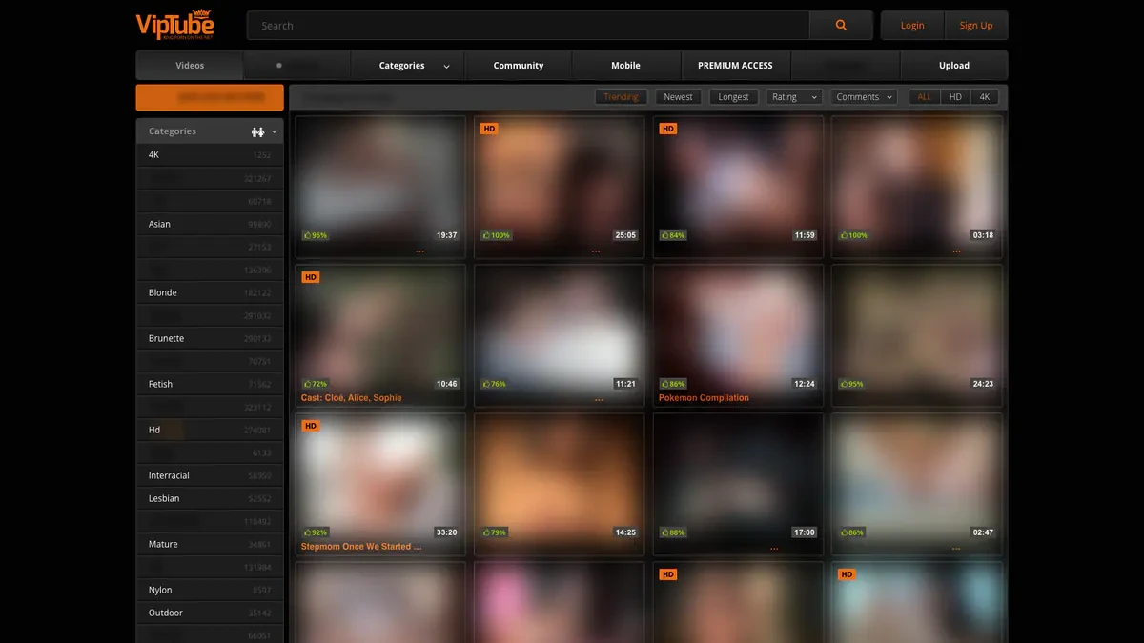Viewport: 1144px width, 643px height.
Task: Click the orientation people icon in Categories header
Action: [x=257, y=131]
